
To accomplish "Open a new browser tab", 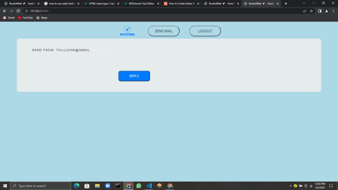I will tap(286, 3).
